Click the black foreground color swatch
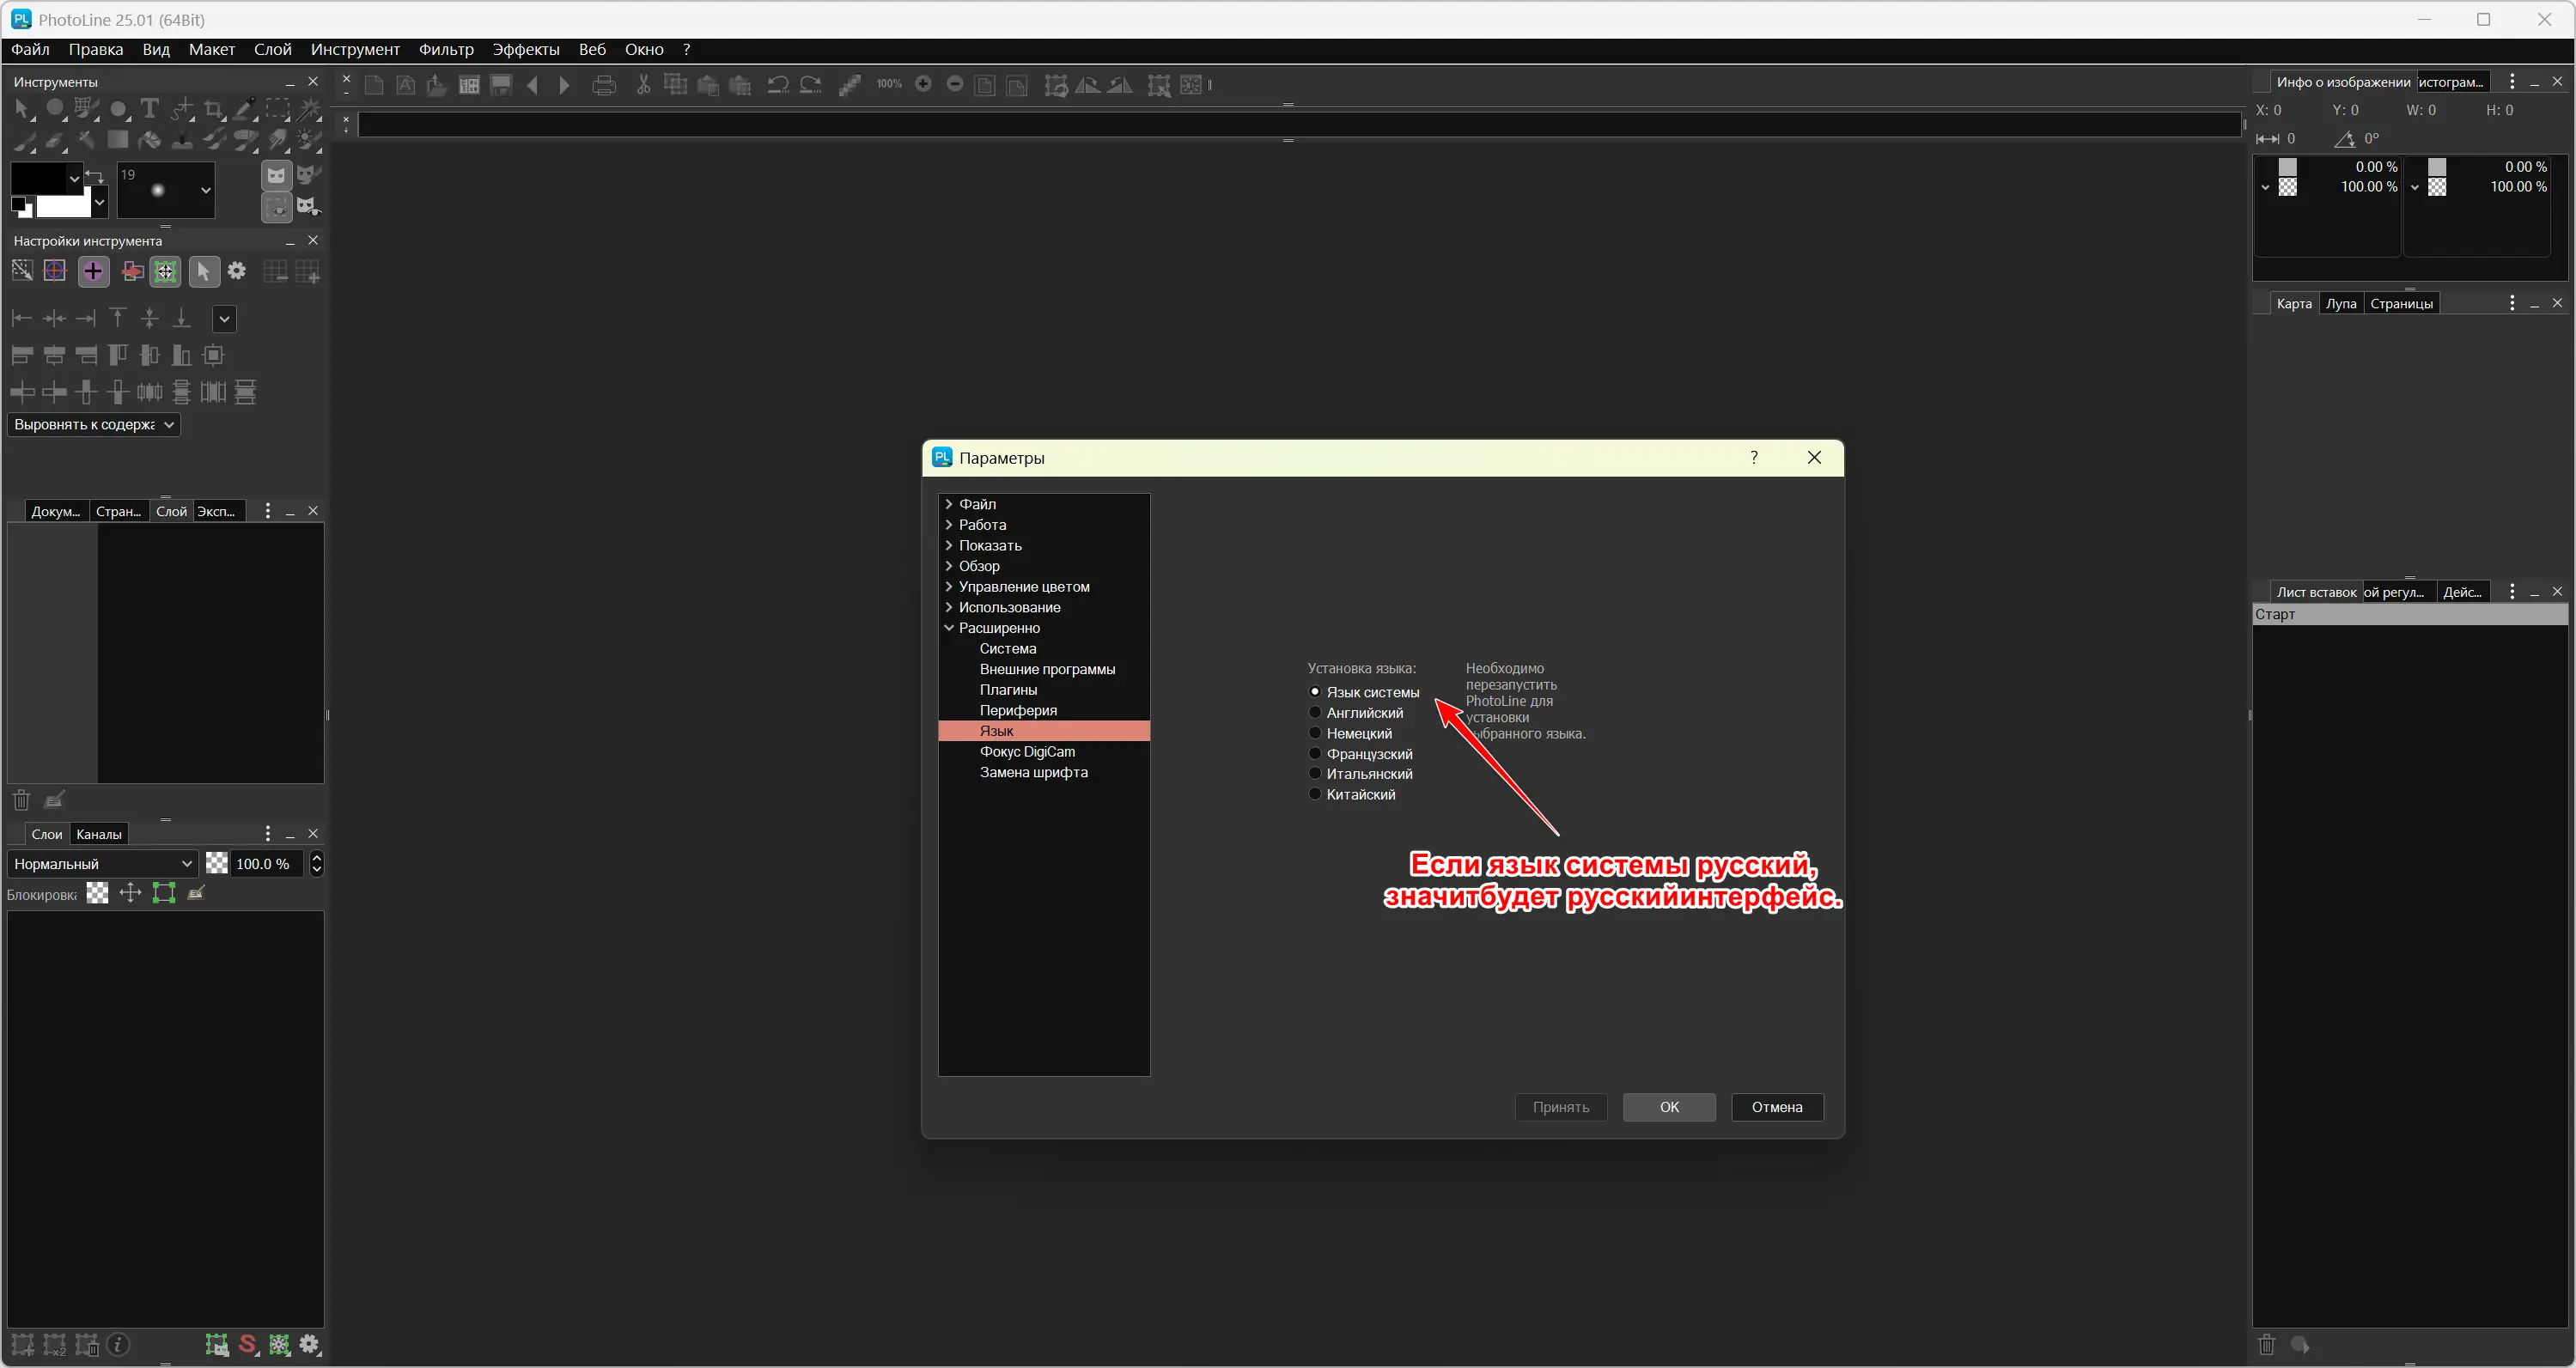The height and width of the screenshot is (1368, 2576). pos(38,178)
